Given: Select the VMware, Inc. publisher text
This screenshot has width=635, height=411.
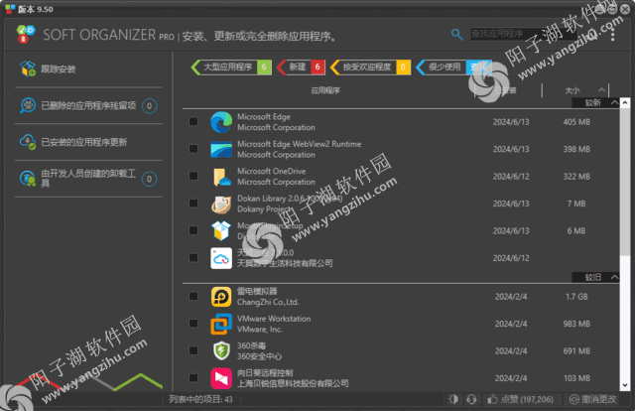Looking at the screenshot, I should coord(260,330).
